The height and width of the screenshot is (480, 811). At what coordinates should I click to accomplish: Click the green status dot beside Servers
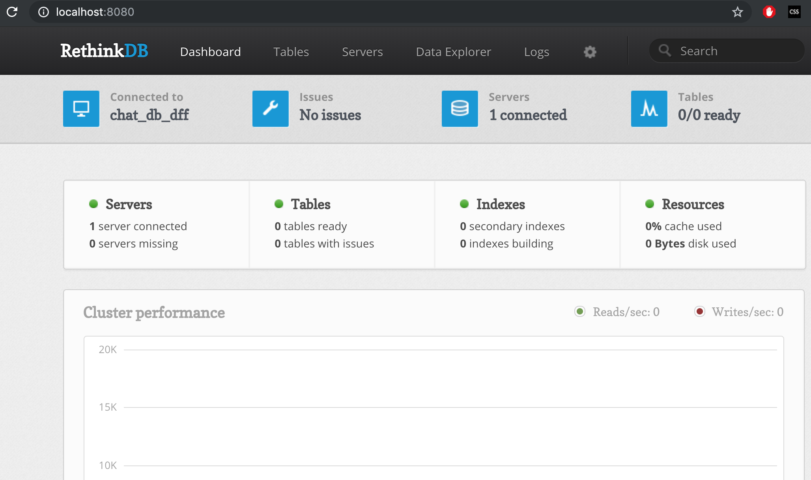93,204
